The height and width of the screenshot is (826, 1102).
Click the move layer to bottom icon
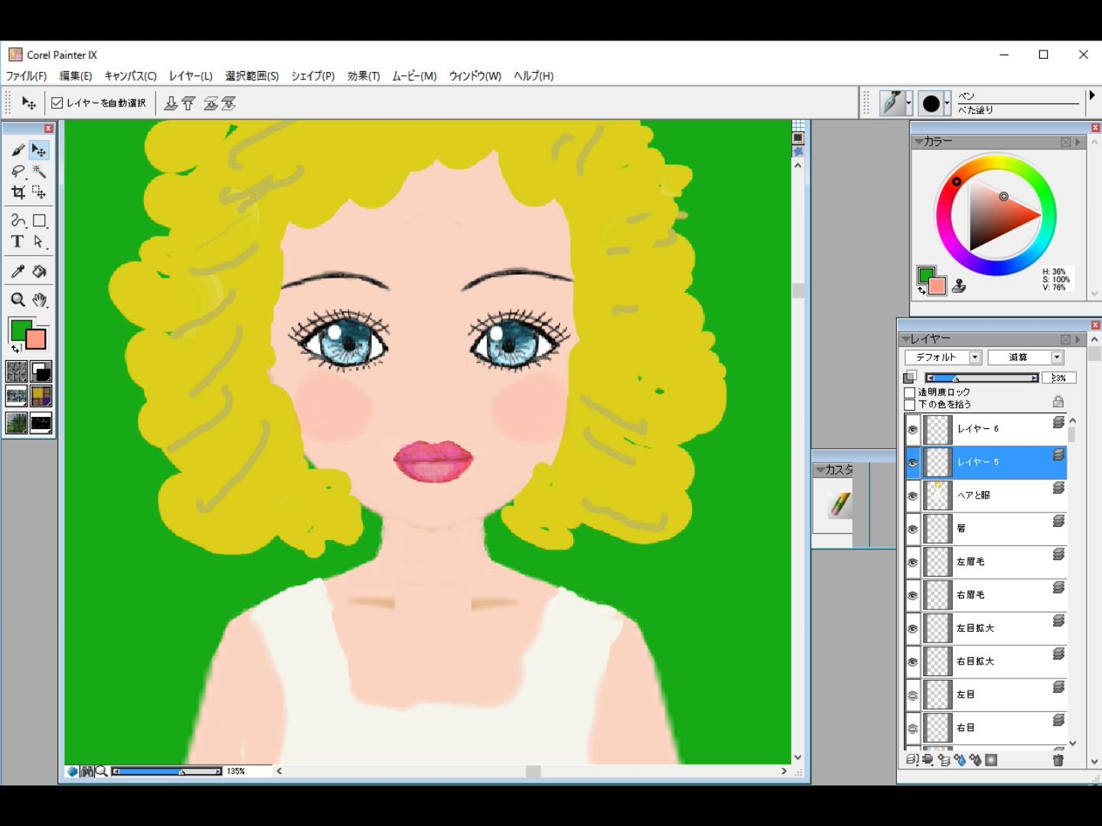(x=171, y=103)
